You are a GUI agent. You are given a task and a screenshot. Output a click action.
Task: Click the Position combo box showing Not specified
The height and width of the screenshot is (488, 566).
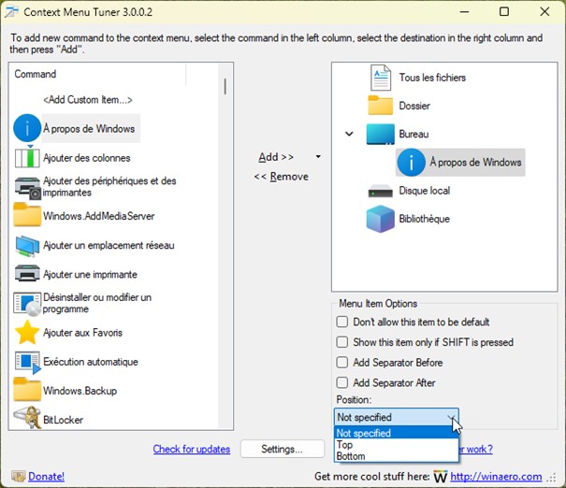tap(396, 417)
